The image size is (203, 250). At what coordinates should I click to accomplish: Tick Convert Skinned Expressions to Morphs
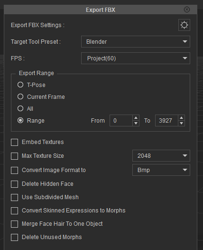(x=15, y=211)
